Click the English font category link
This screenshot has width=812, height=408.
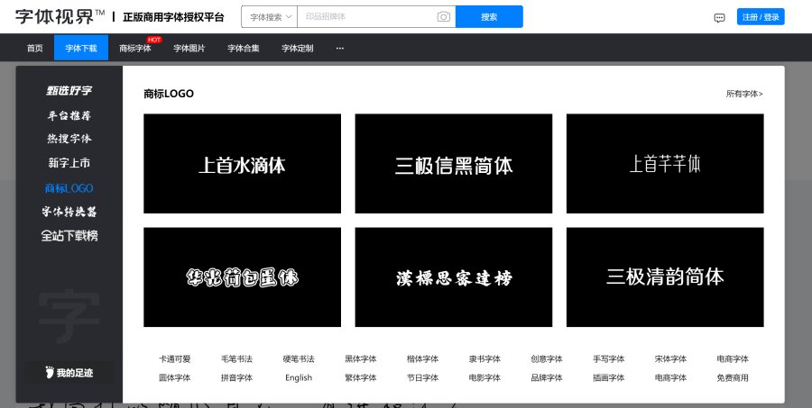[299, 377]
